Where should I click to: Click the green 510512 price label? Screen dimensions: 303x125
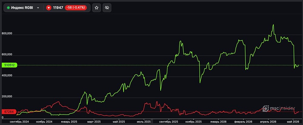[9, 65]
